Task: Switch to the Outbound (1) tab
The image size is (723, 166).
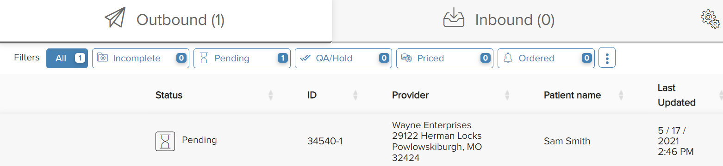Action: (x=166, y=20)
